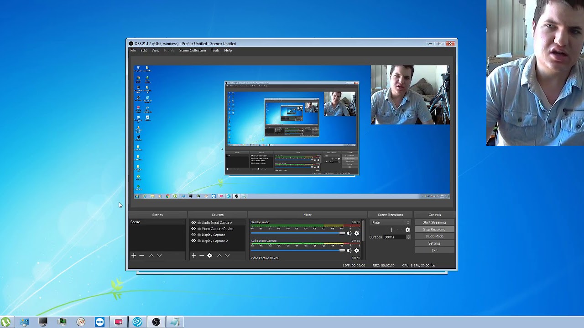Screen dimensions: 584x328
Task: Open Desktop Audio settings gear
Action: [x=357, y=233]
